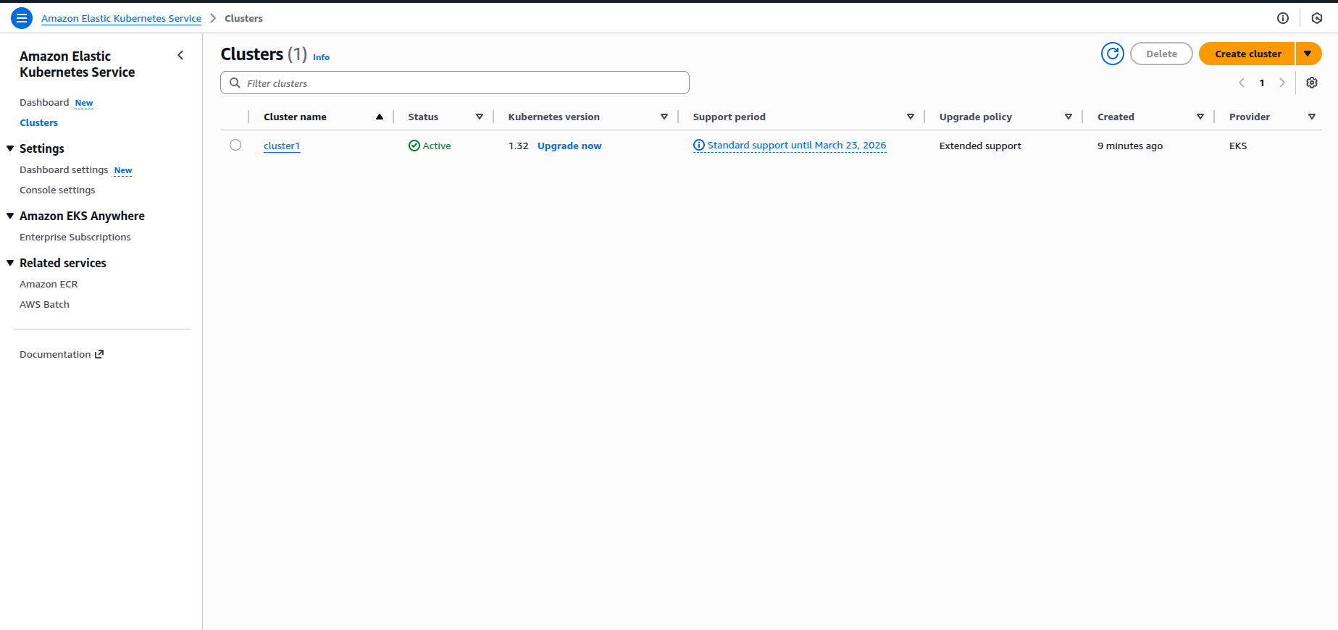The image size is (1338, 630).
Task: Click the Support period column header
Action: pyautogui.click(x=729, y=117)
